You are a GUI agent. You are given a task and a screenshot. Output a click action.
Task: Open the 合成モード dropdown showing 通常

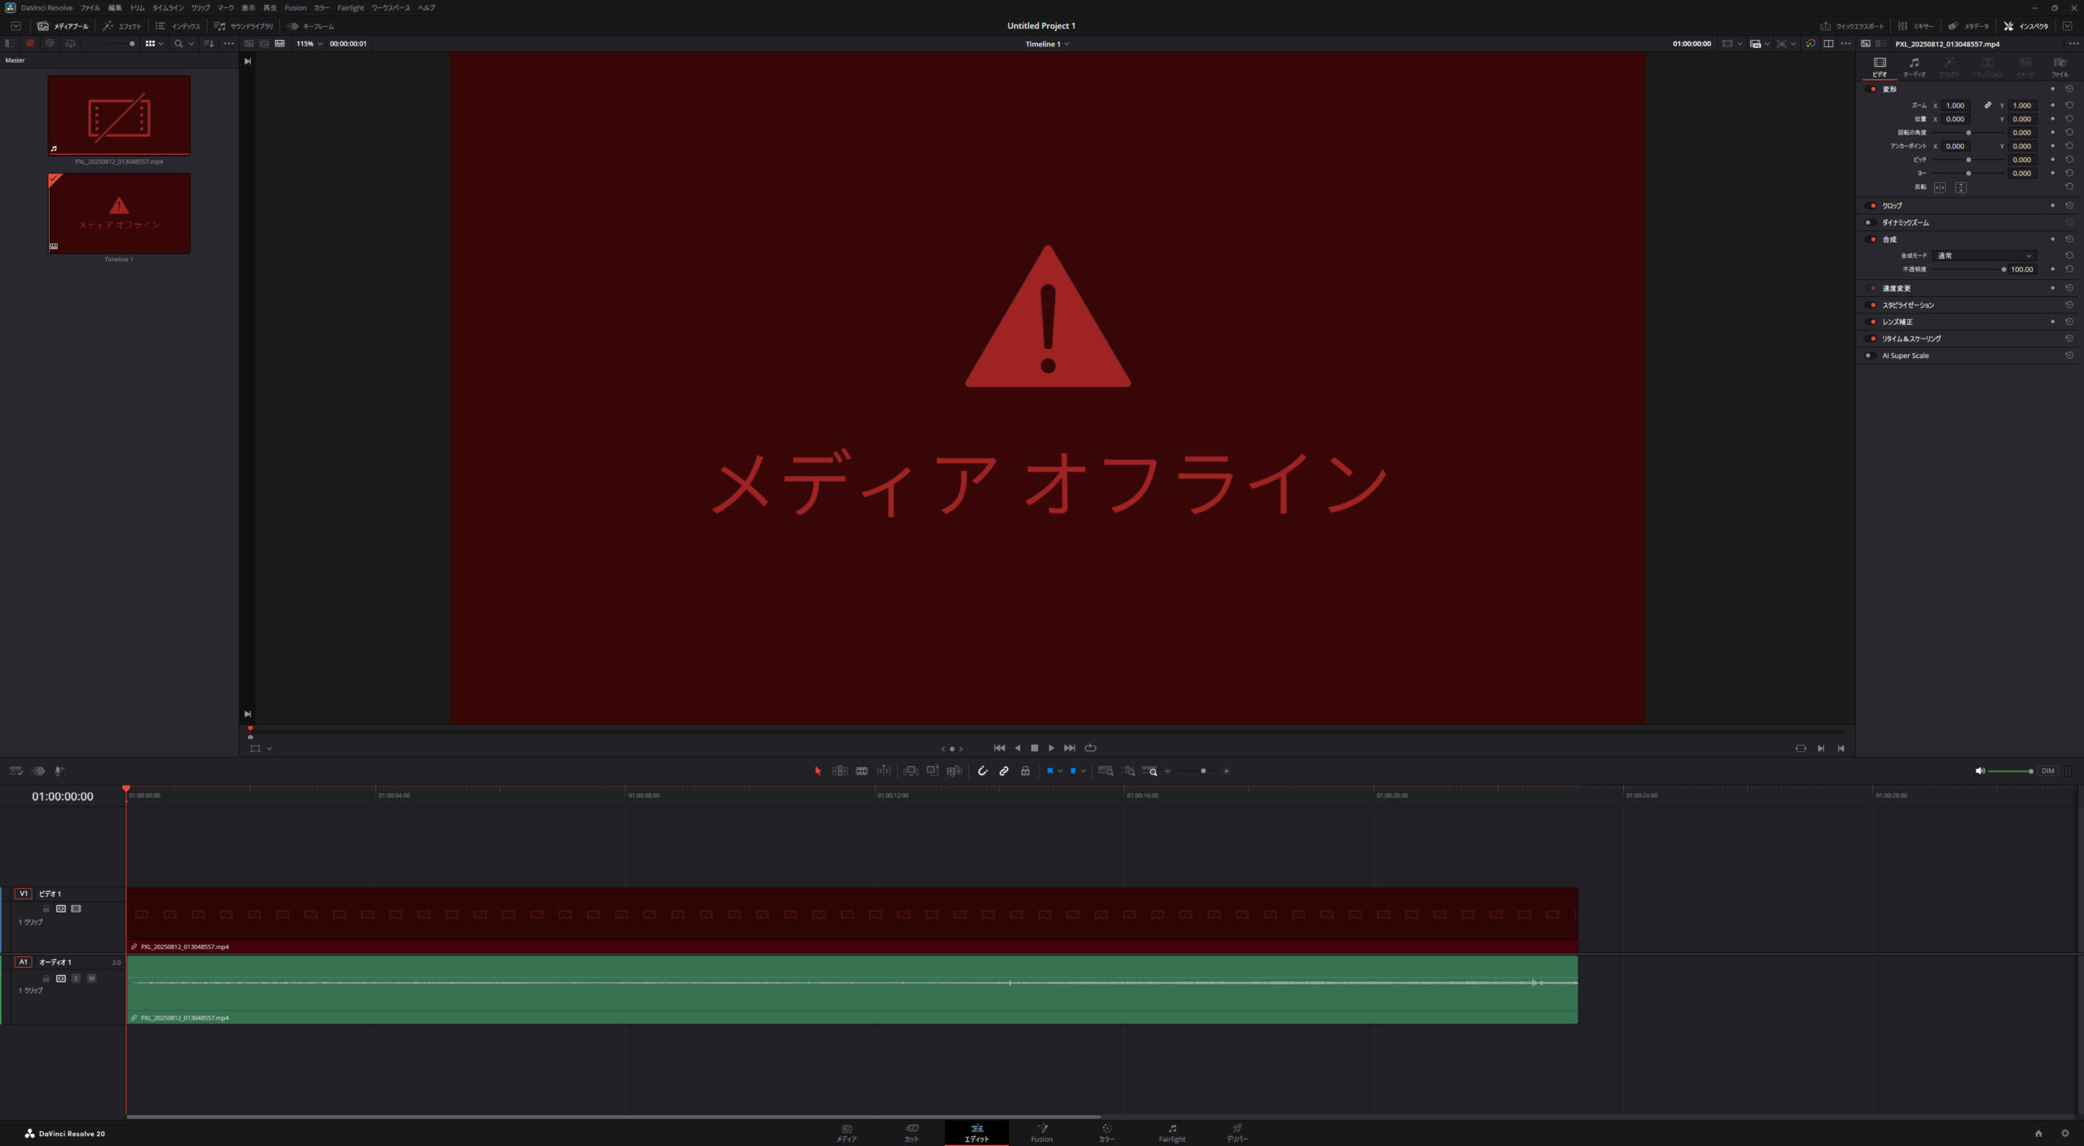pos(1984,256)
